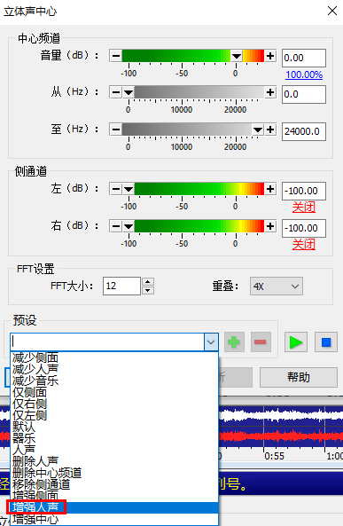
Task: Click minus button on 至 (Hz) slider
Action: [116, 130]
